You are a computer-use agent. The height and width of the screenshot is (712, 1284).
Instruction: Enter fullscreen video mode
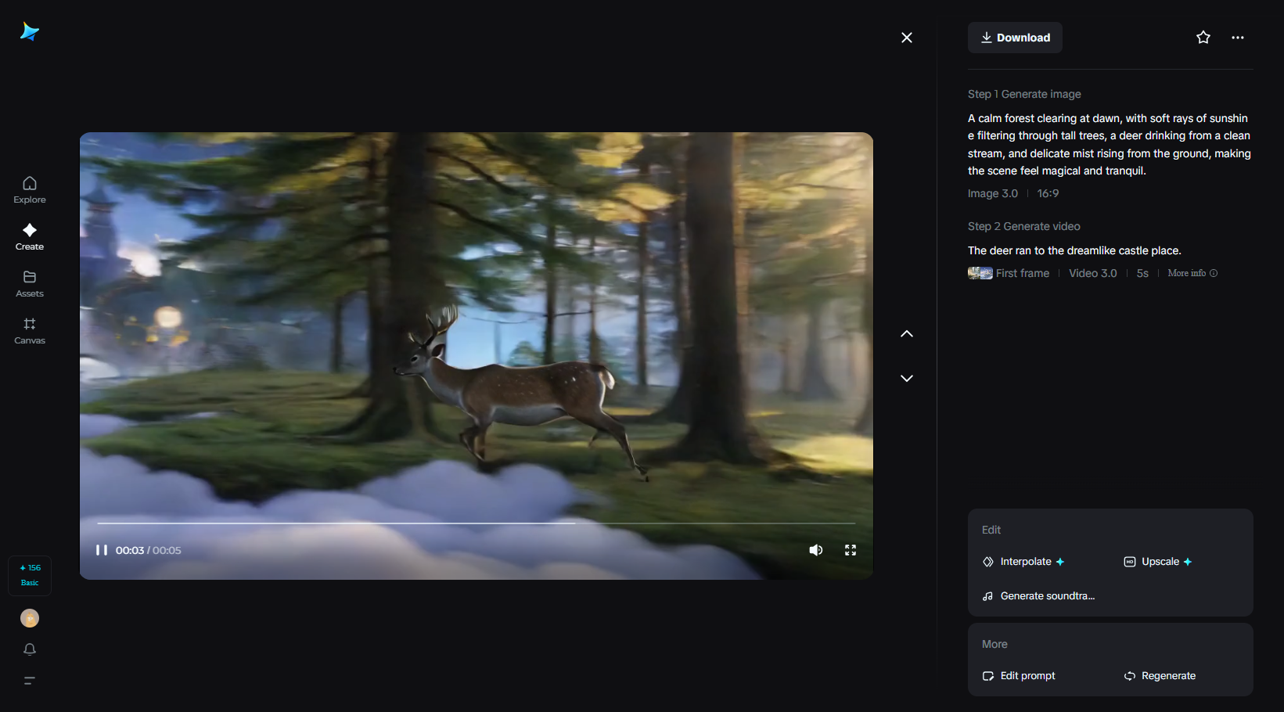pyautogui.click(x=851, y=550)
